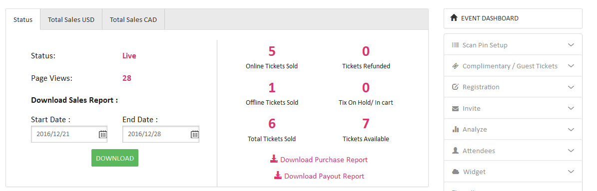Expand the Analyze section chevron
Viewport: 597px width, 191px height.
pyautogui.click(x=571, y=130)
